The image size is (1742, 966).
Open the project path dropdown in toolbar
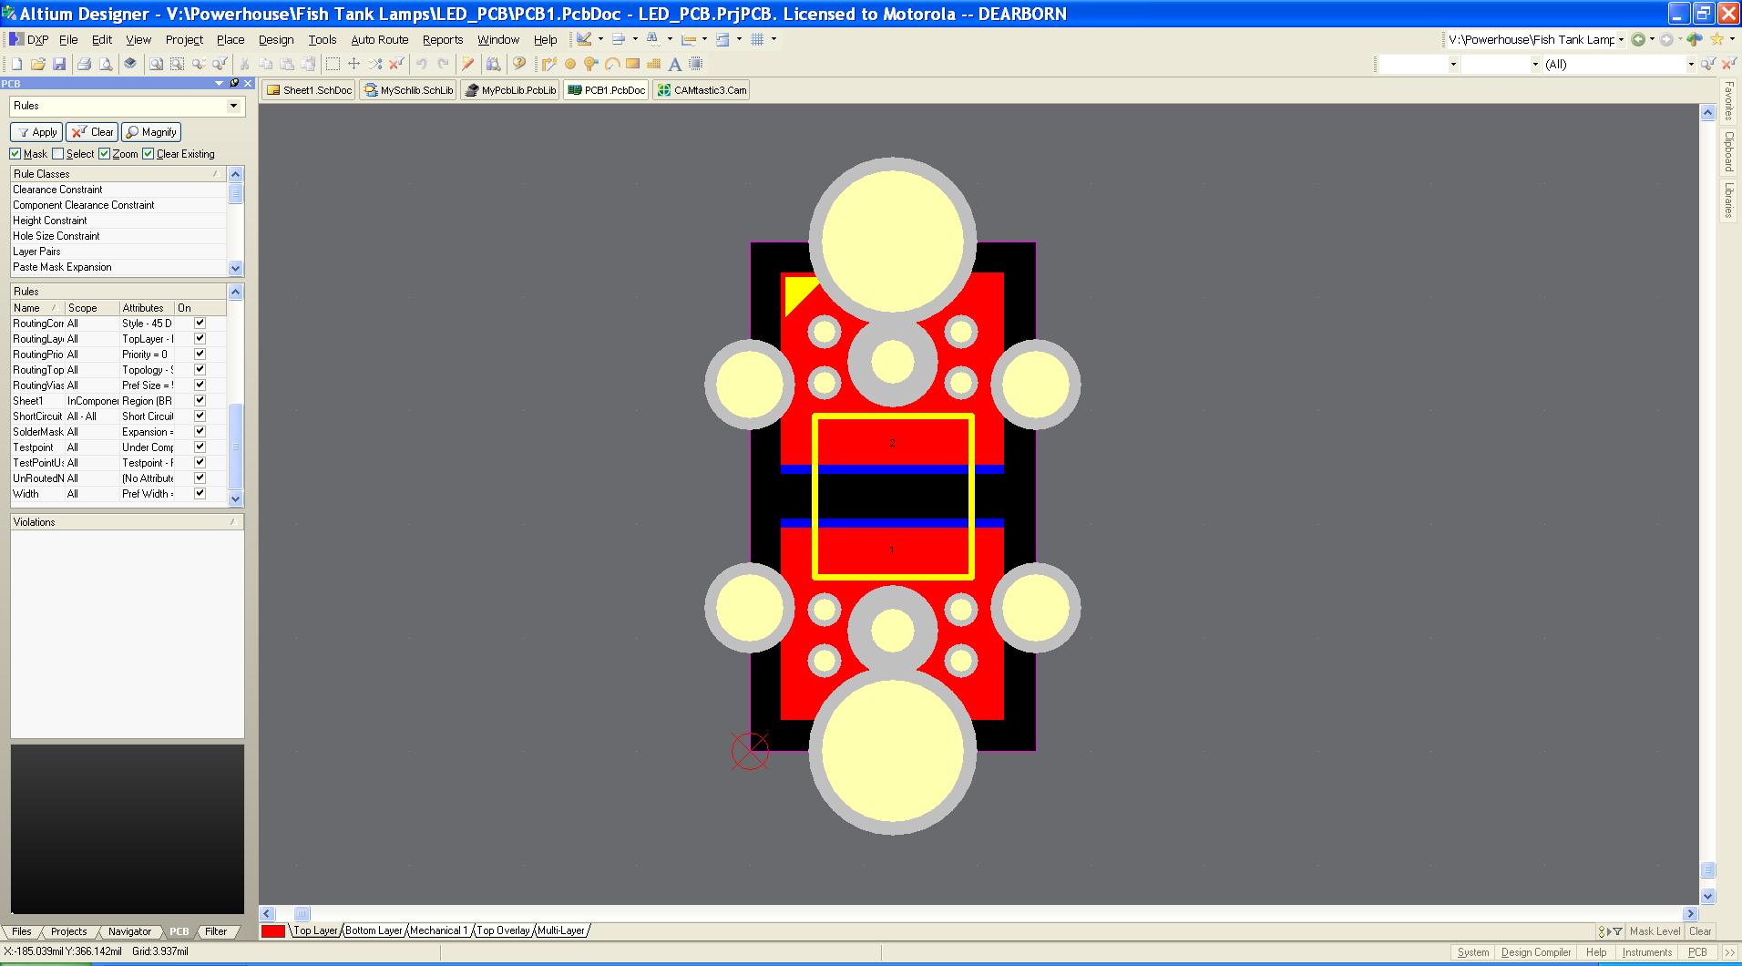(1621, 39)
